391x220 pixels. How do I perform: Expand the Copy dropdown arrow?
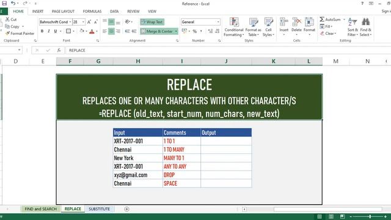(23, 26)
